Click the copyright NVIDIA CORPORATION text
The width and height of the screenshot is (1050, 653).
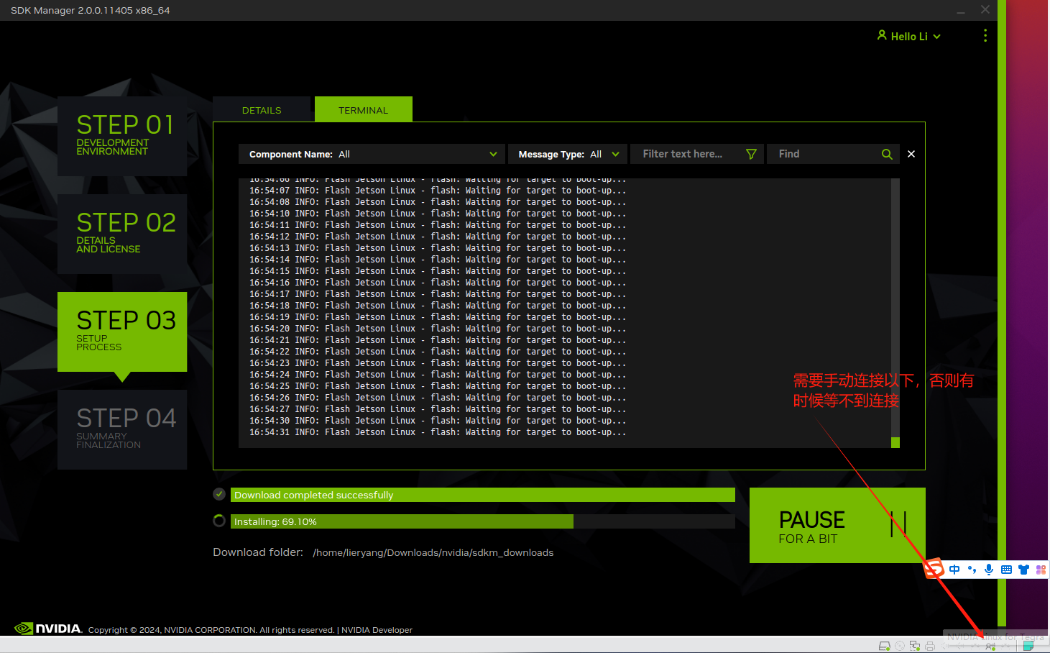coord(211,630)
